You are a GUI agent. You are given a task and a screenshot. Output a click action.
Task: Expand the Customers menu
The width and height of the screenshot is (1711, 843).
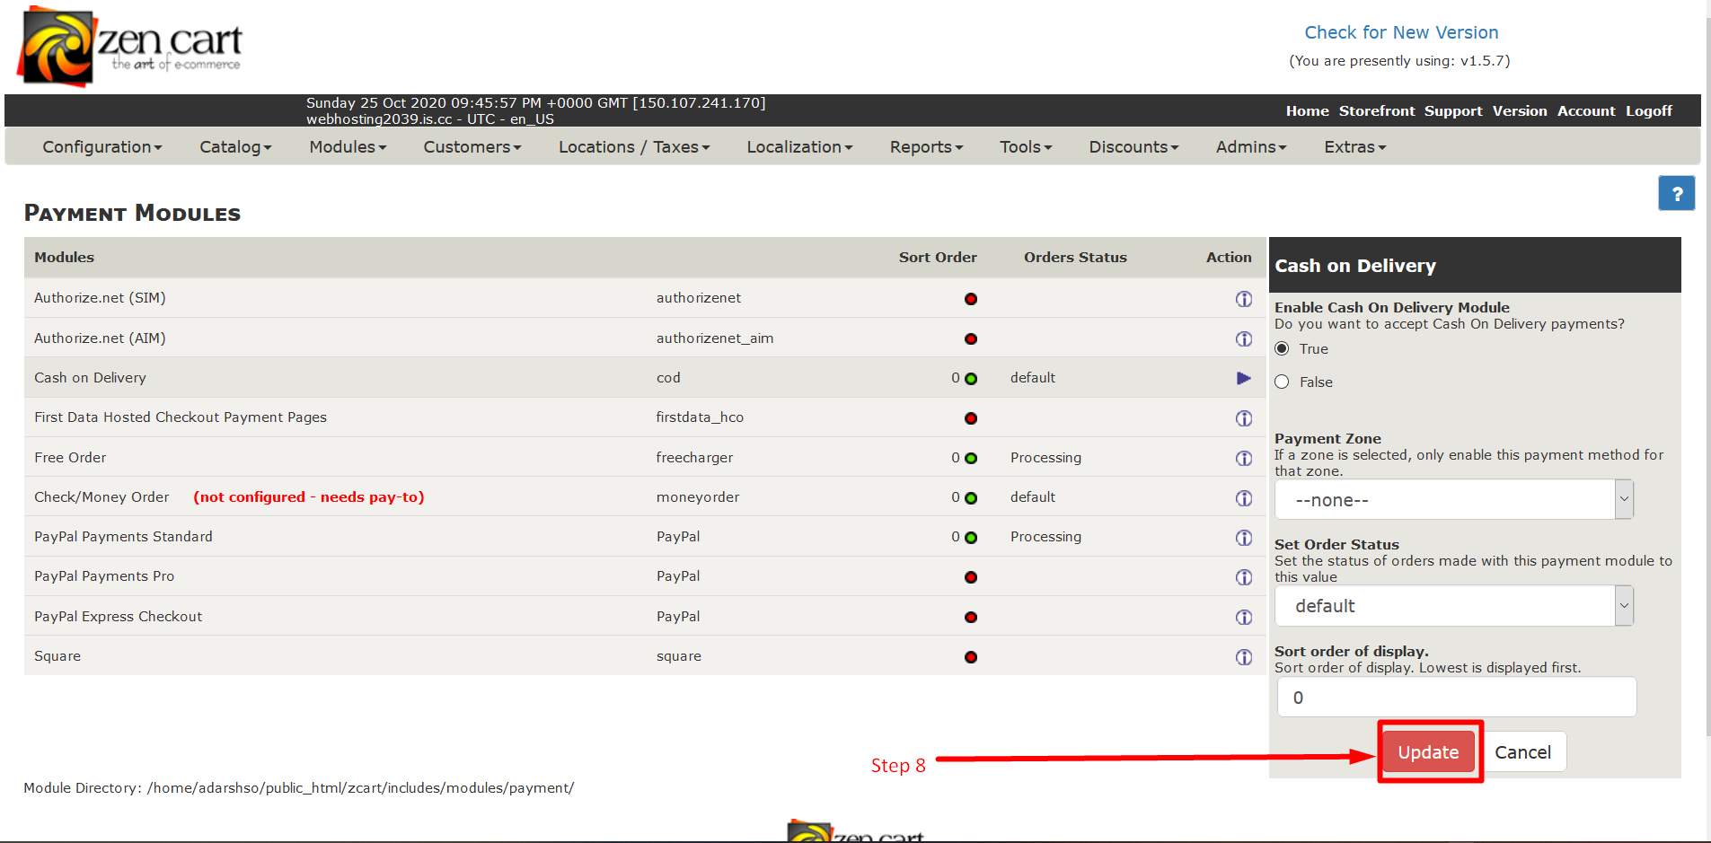click(472, 146)
